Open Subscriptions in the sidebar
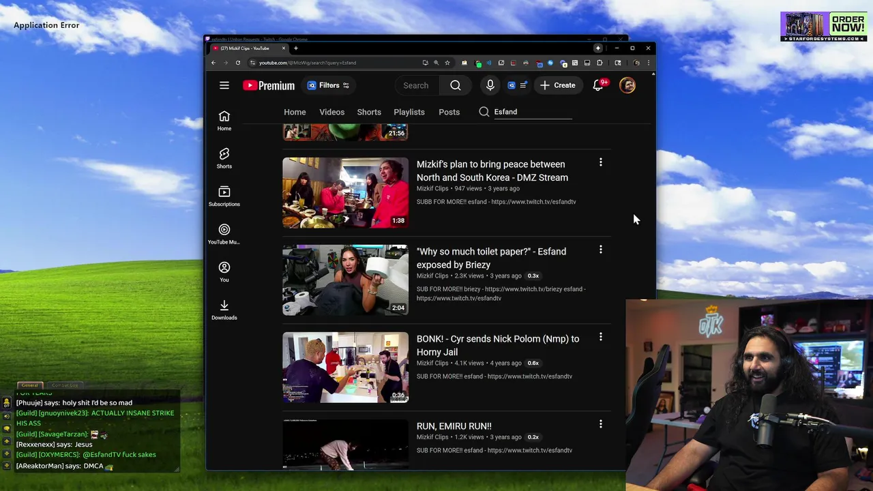 click(x=224, y=196)
